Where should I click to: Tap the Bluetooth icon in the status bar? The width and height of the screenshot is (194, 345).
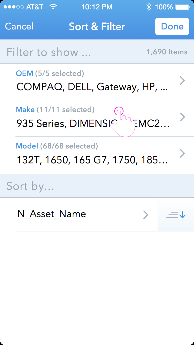pos(148,6)
